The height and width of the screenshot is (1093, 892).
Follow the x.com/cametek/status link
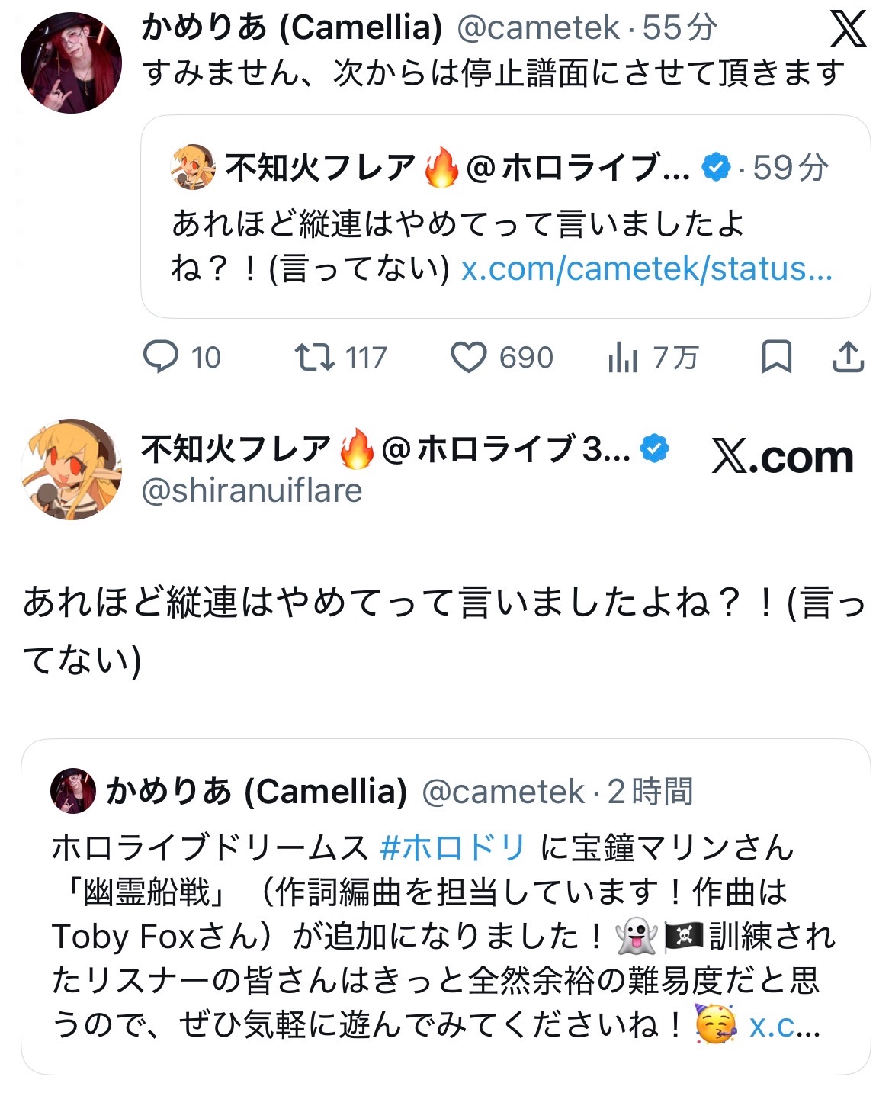pos(647,268)
